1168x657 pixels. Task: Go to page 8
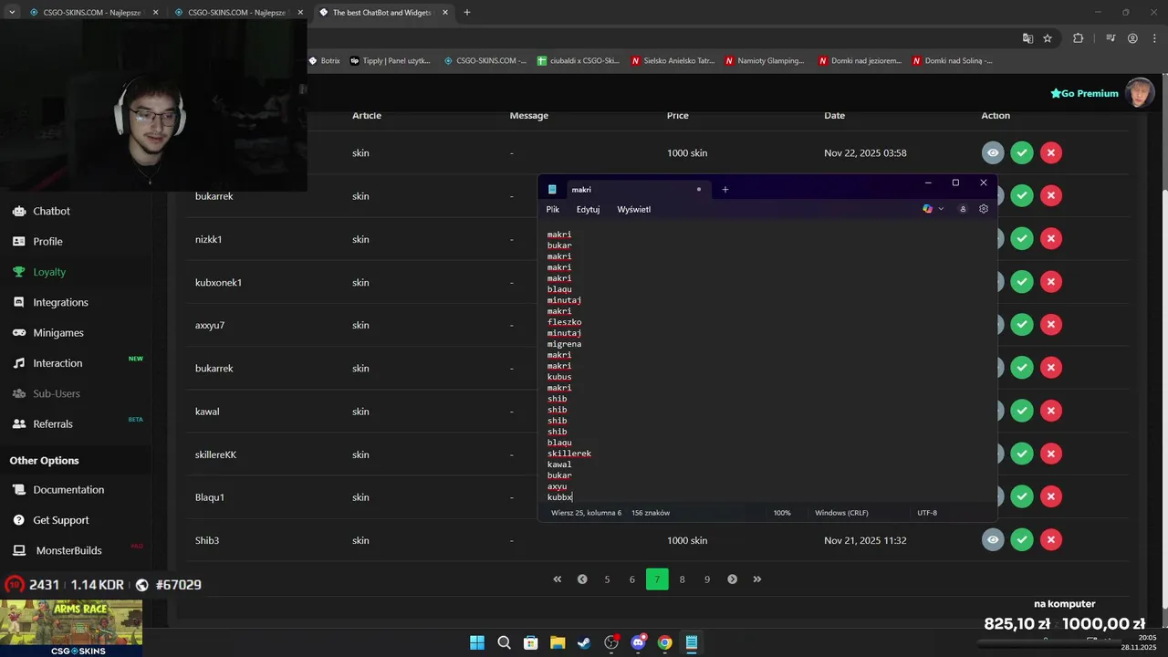(682, 579)
